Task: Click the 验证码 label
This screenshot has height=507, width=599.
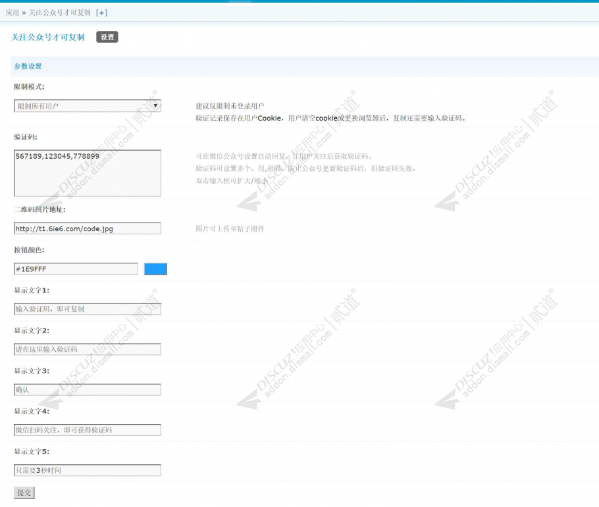Action: [26, 137]
